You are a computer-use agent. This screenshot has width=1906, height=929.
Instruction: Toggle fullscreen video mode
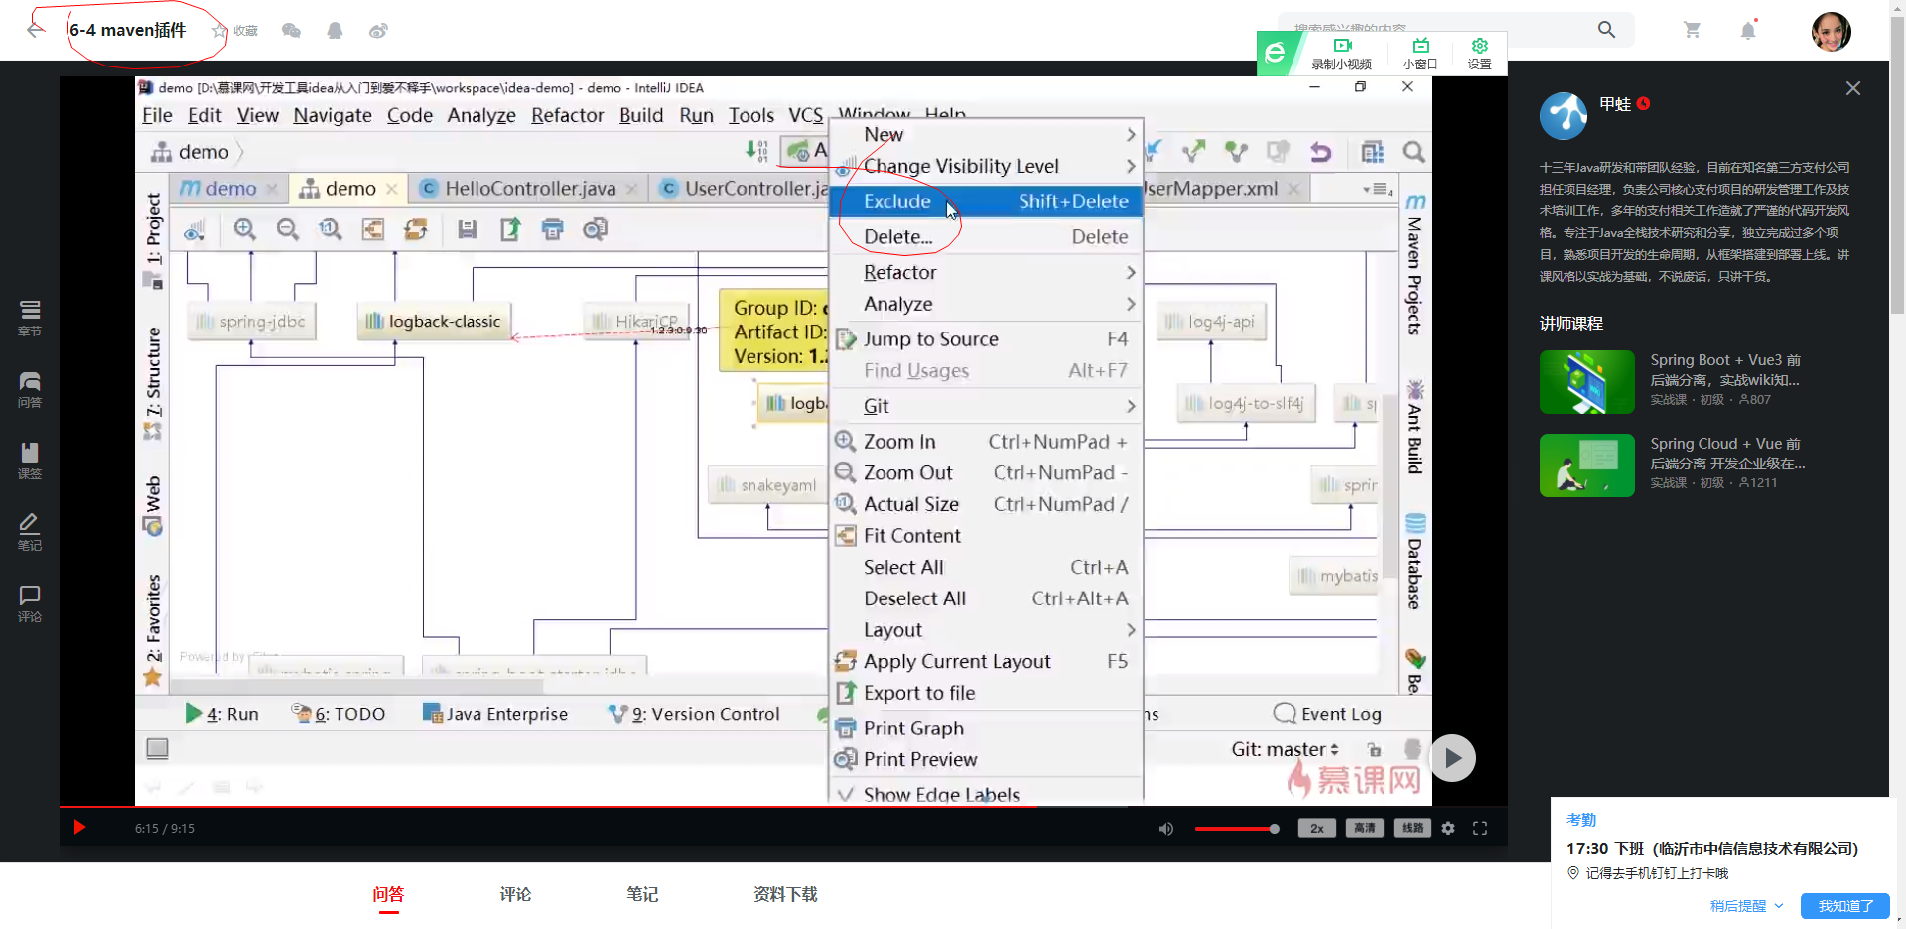[x=1480, y=828]
